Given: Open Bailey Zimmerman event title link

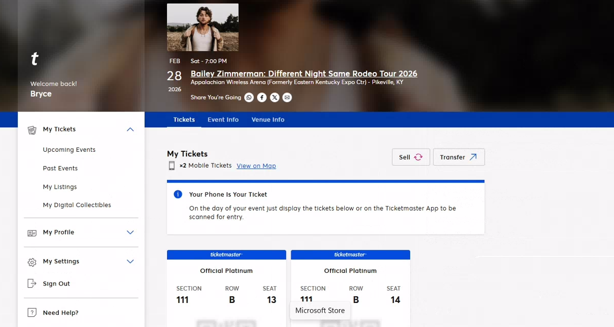Looking at the screenshot, I should (x=304, y=74).
